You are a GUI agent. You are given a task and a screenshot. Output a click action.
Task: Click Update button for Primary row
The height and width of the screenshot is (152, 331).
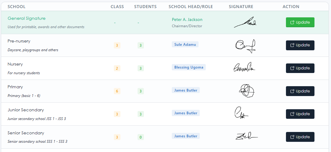point(300,91)
